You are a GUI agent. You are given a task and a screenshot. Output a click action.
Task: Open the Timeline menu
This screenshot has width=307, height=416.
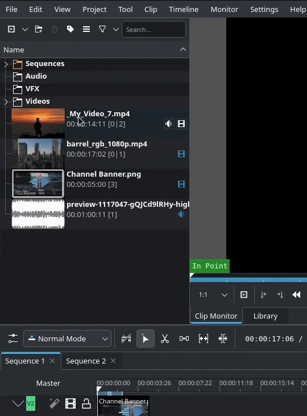pos(184,9)
